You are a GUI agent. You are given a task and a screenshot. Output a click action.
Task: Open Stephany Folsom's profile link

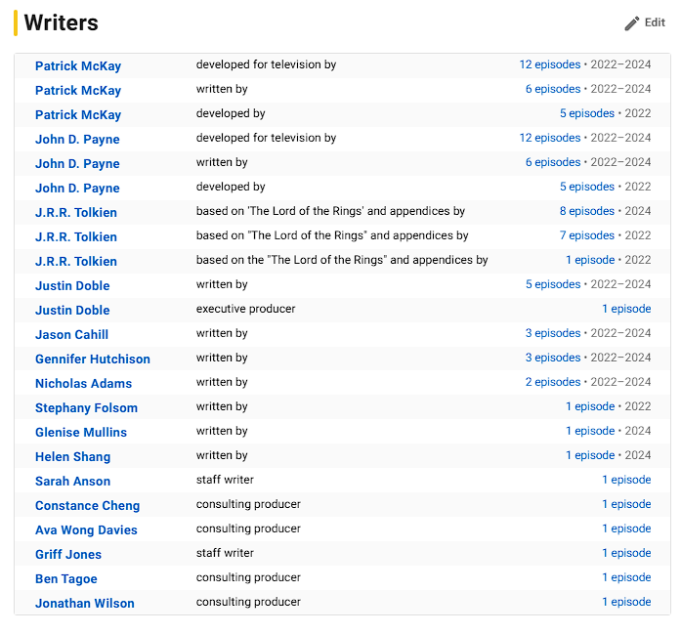pos(86,407)
